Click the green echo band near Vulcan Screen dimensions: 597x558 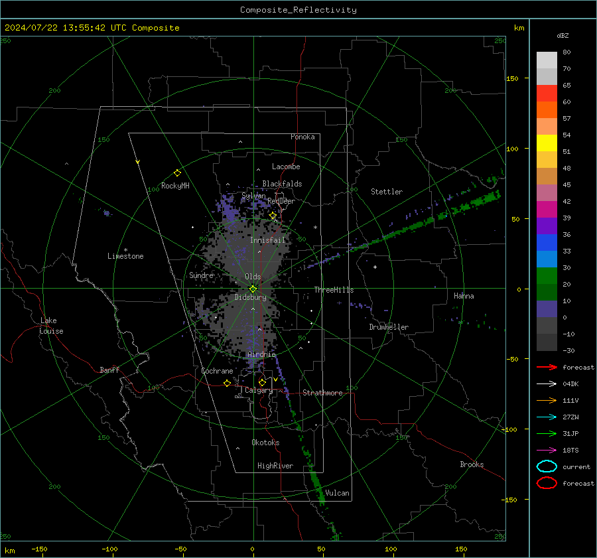[317, 484]
